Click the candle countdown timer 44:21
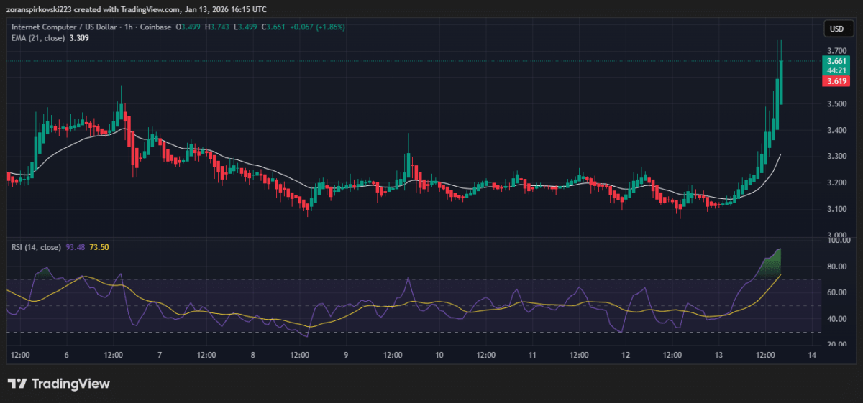This screenshot has width=863, height=403. point(836,70)
